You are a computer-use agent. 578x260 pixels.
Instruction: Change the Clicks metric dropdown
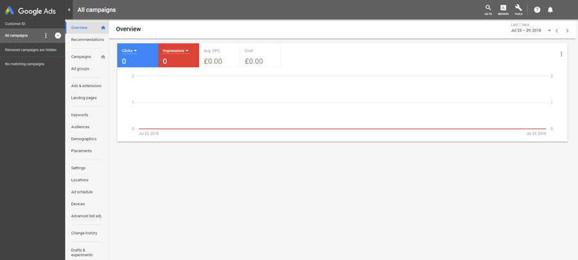(x=129, y=51)
